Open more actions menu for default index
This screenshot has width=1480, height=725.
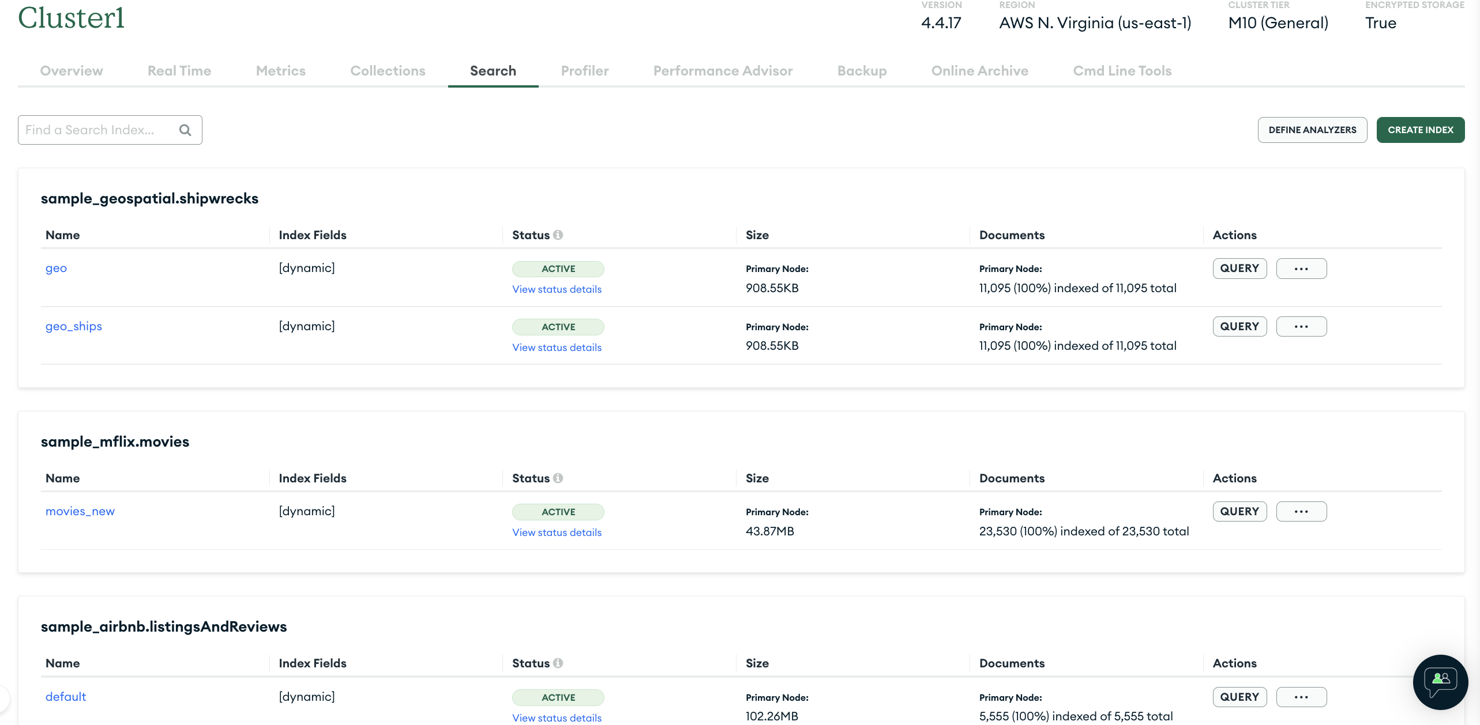point(1301,697)
